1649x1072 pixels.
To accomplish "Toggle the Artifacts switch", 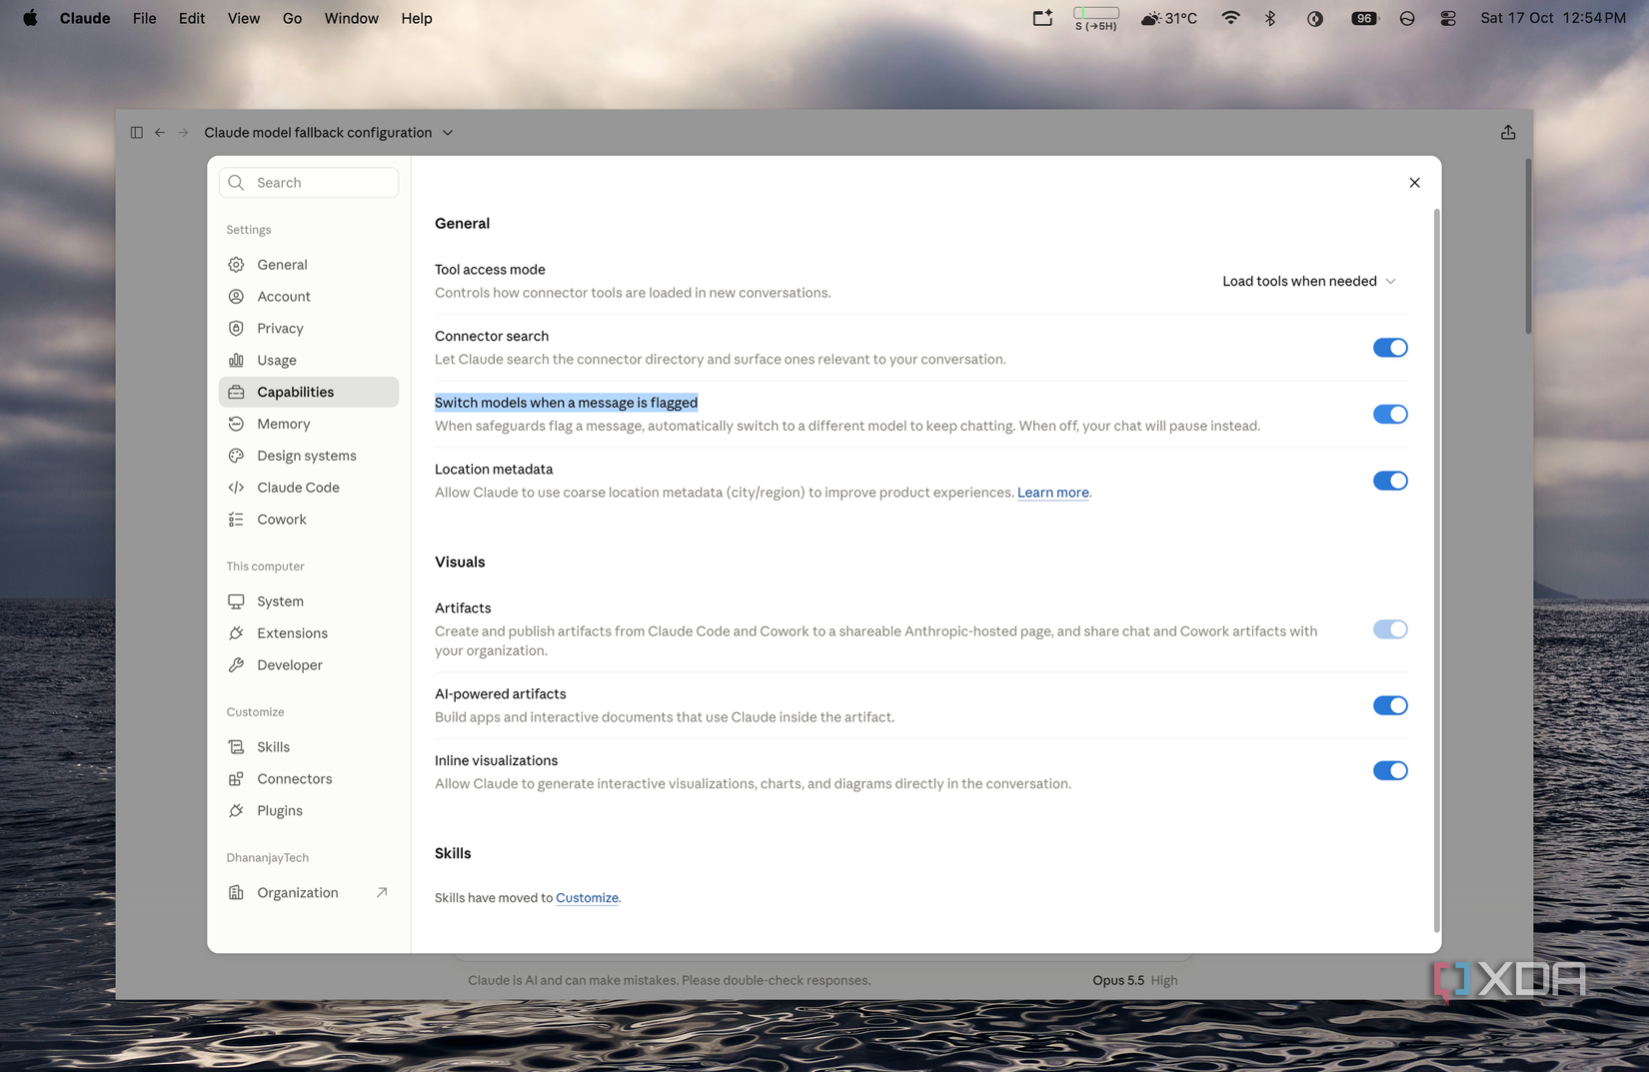I will [1390, 629].
